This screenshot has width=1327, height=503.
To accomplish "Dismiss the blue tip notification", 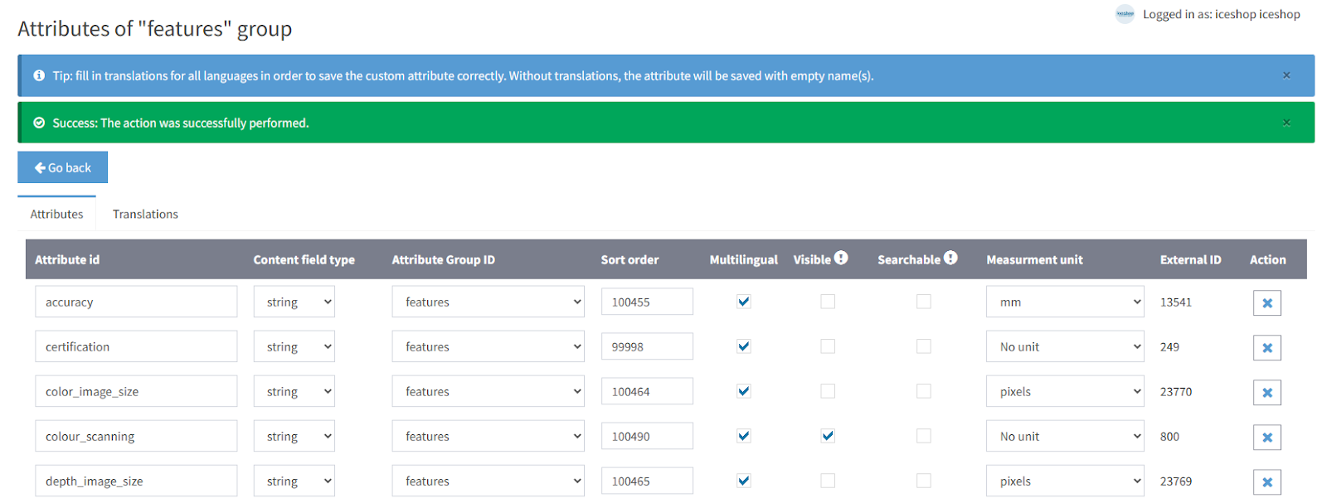I will (1286, 75).
